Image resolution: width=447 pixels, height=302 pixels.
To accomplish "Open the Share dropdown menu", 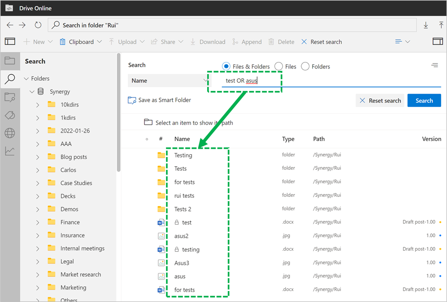I will 167,42.
